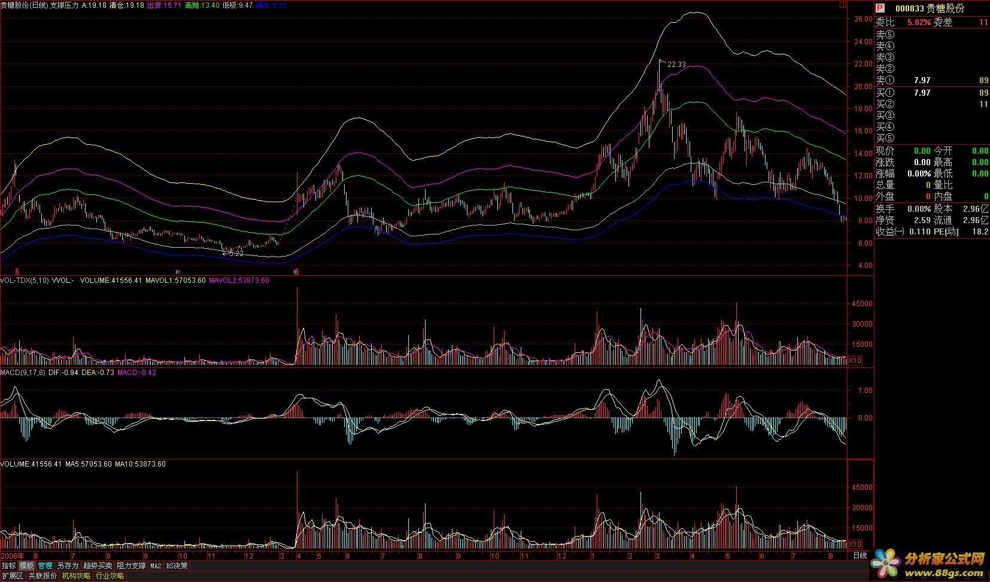Click the X10 scale icon in bottom volume panel
990x582 pixels.
coord(855,544)
